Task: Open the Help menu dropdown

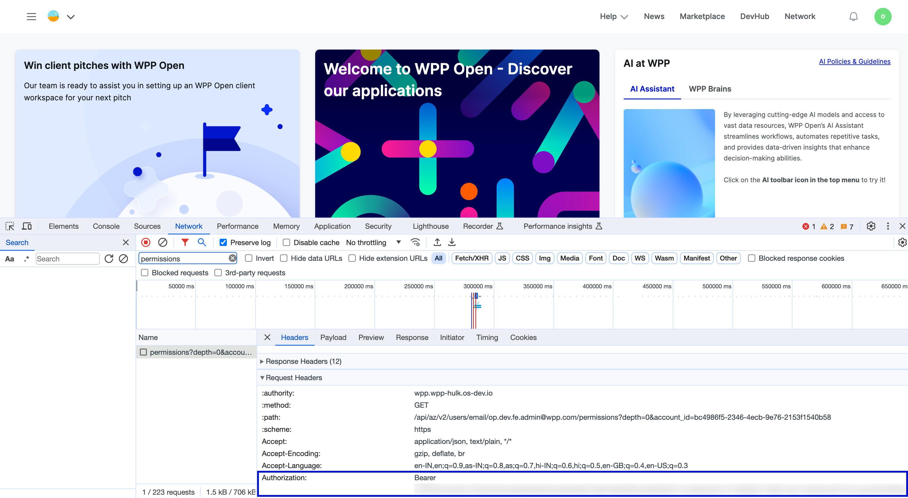Action: coord(614,17)
